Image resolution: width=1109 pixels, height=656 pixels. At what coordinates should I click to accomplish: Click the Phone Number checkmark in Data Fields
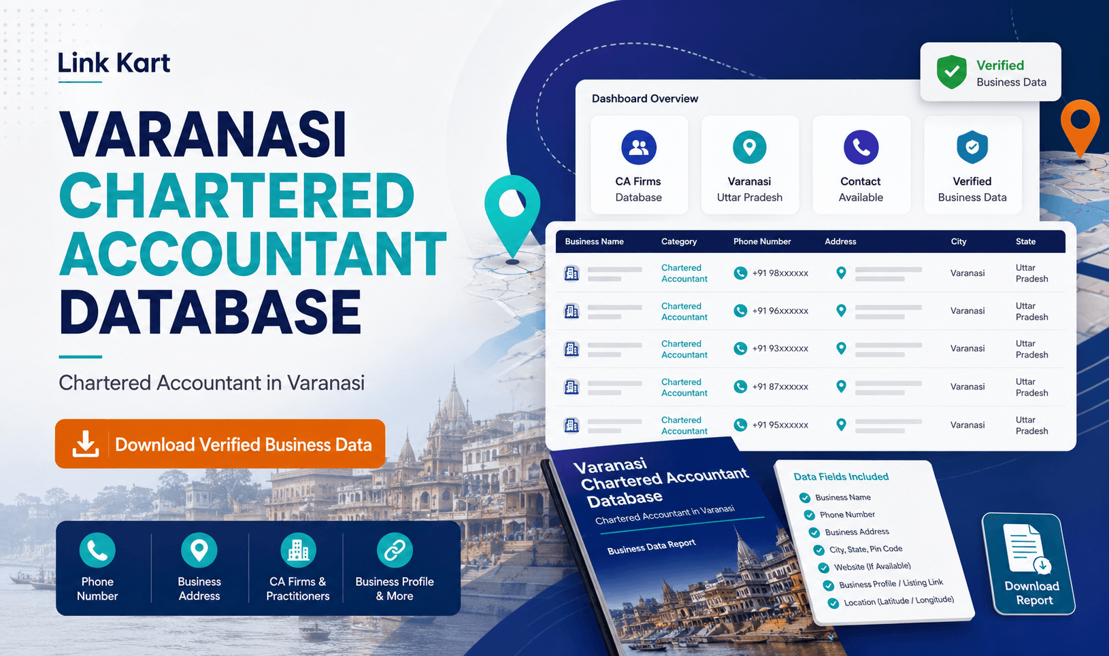point(810,515)
